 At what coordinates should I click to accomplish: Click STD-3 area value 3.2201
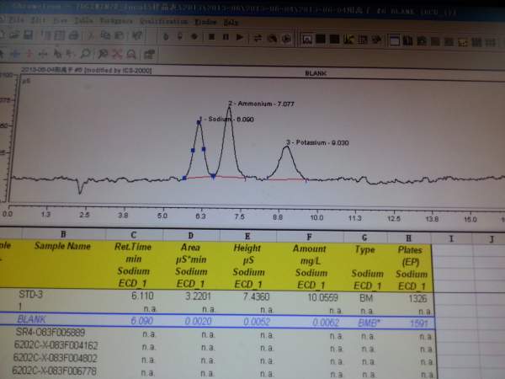(x=198, y=296)
